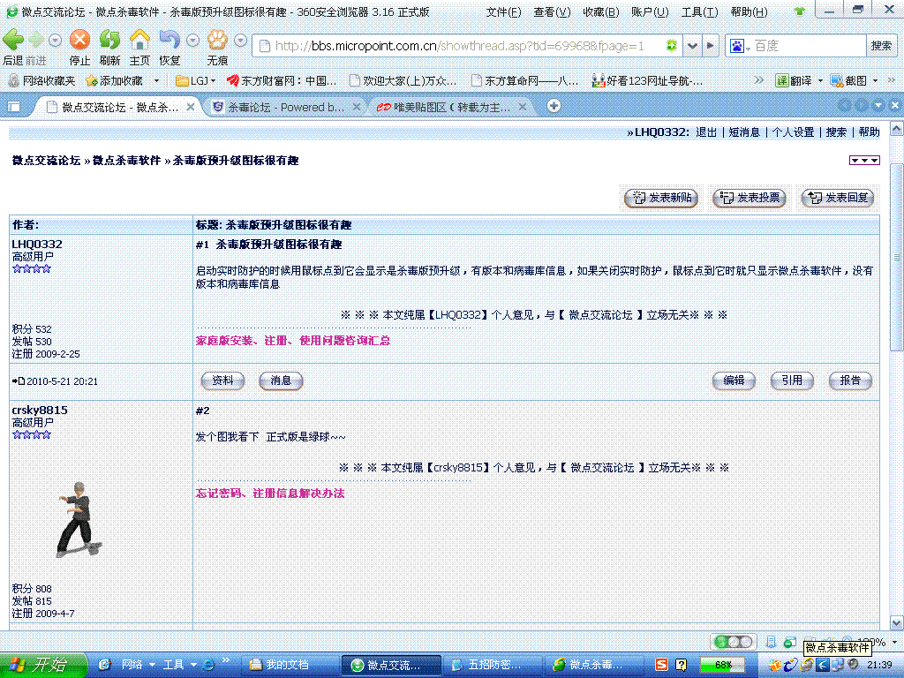Open link 忘记密码、注册信息解决办法
Image resolution: width=904 pixels, height=678 pixels.
[x=270, y=493]
